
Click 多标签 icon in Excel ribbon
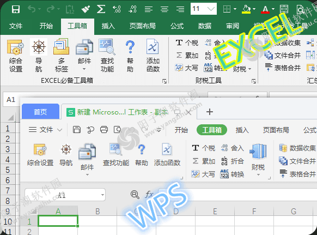[x=61, y=56]
